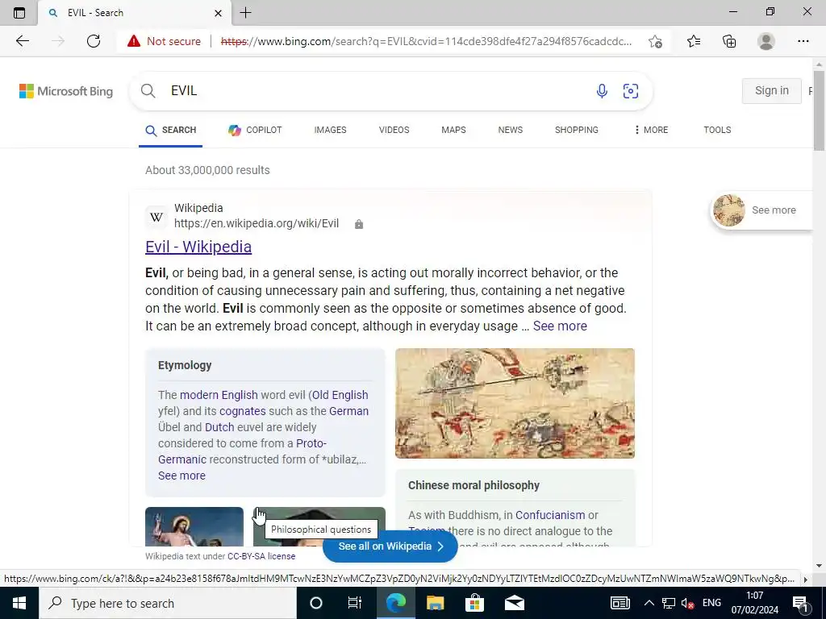Reload the page with Refresh icon

[x=94, y=41]
